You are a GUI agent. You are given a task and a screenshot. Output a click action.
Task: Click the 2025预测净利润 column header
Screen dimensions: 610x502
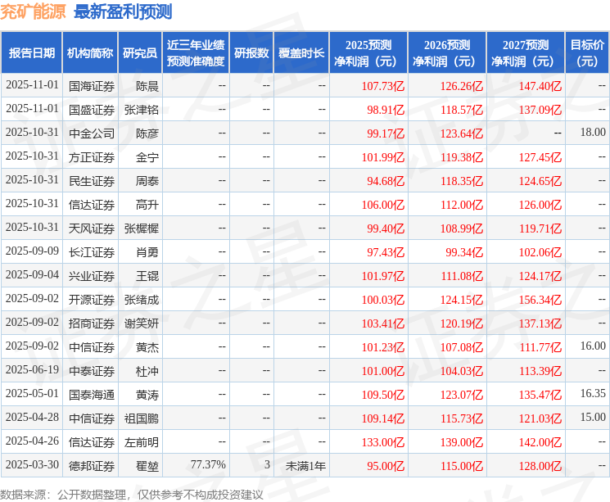click(368, 52)
